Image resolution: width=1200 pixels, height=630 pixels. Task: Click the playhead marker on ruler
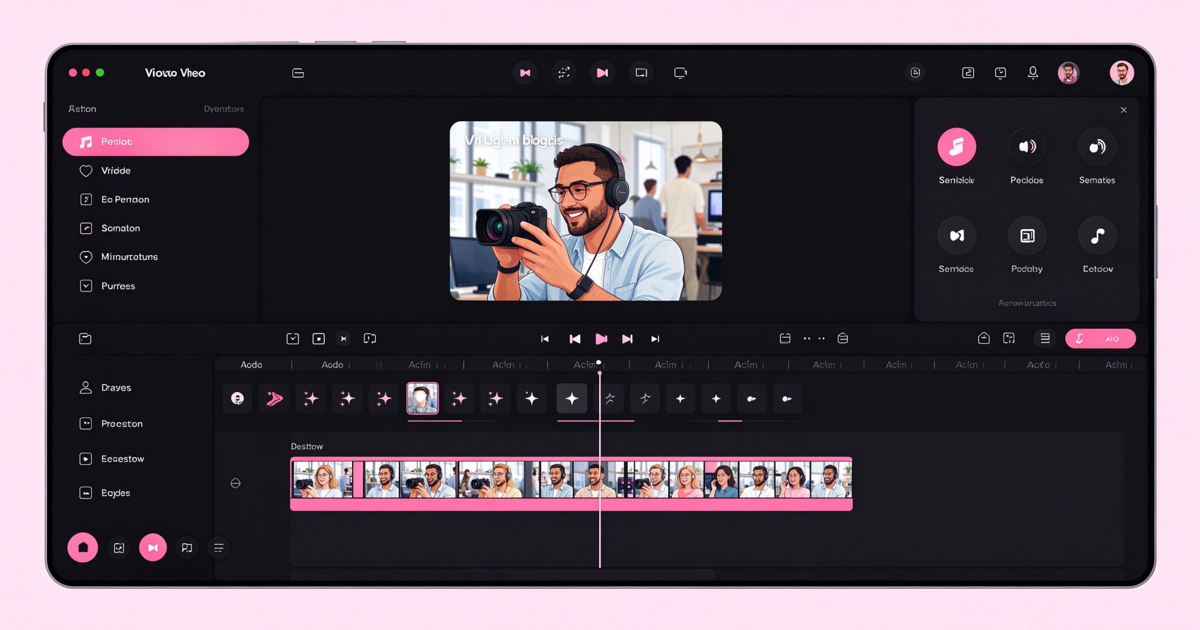point(599,362)
